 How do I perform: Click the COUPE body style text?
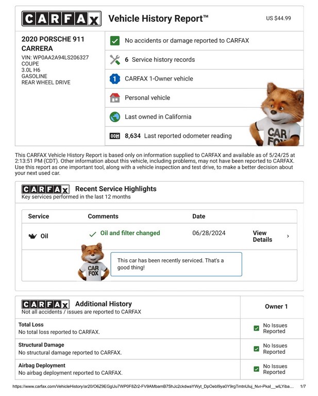click(x=30, y=64)
